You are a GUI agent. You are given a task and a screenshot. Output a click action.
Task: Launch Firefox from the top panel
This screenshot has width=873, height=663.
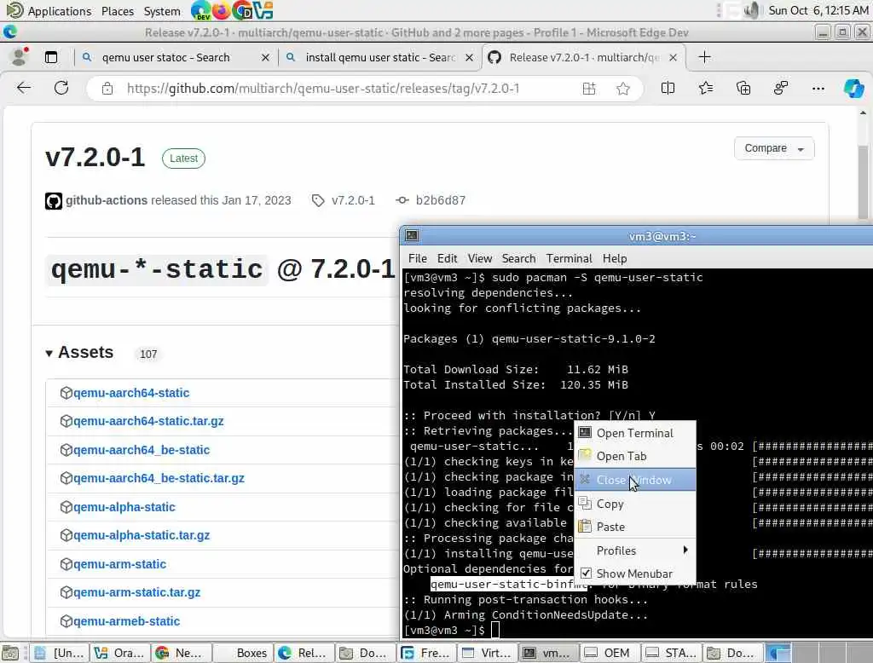click(221, 10)
